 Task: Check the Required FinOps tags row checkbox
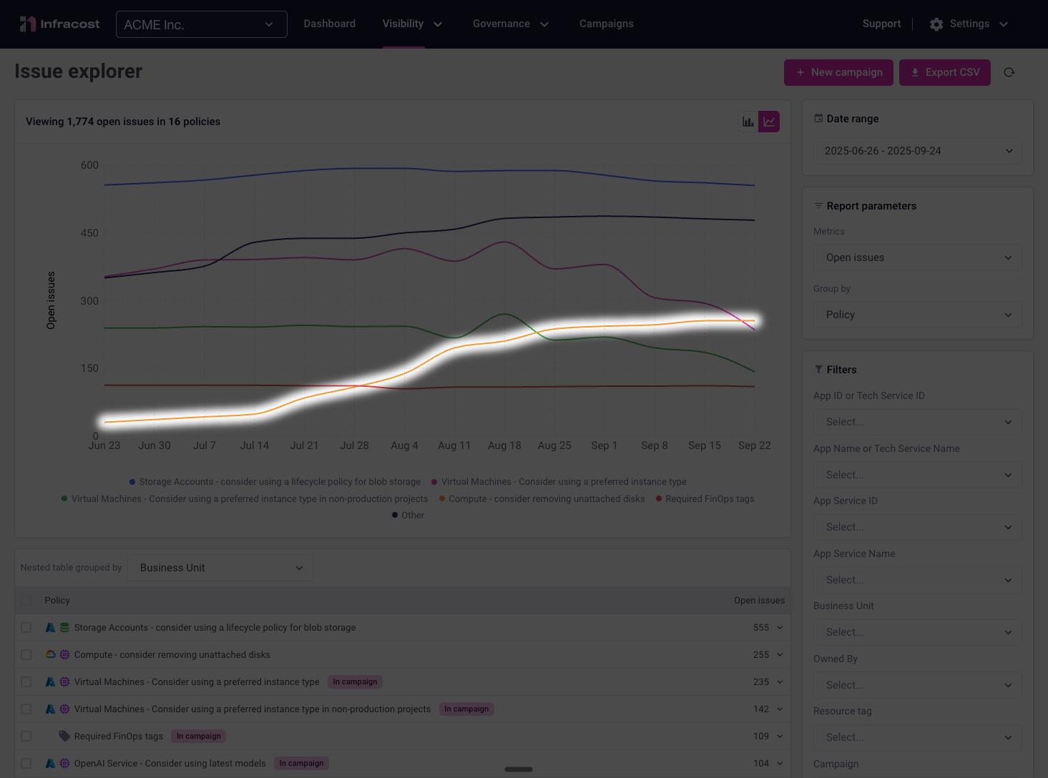coord(26,736)
